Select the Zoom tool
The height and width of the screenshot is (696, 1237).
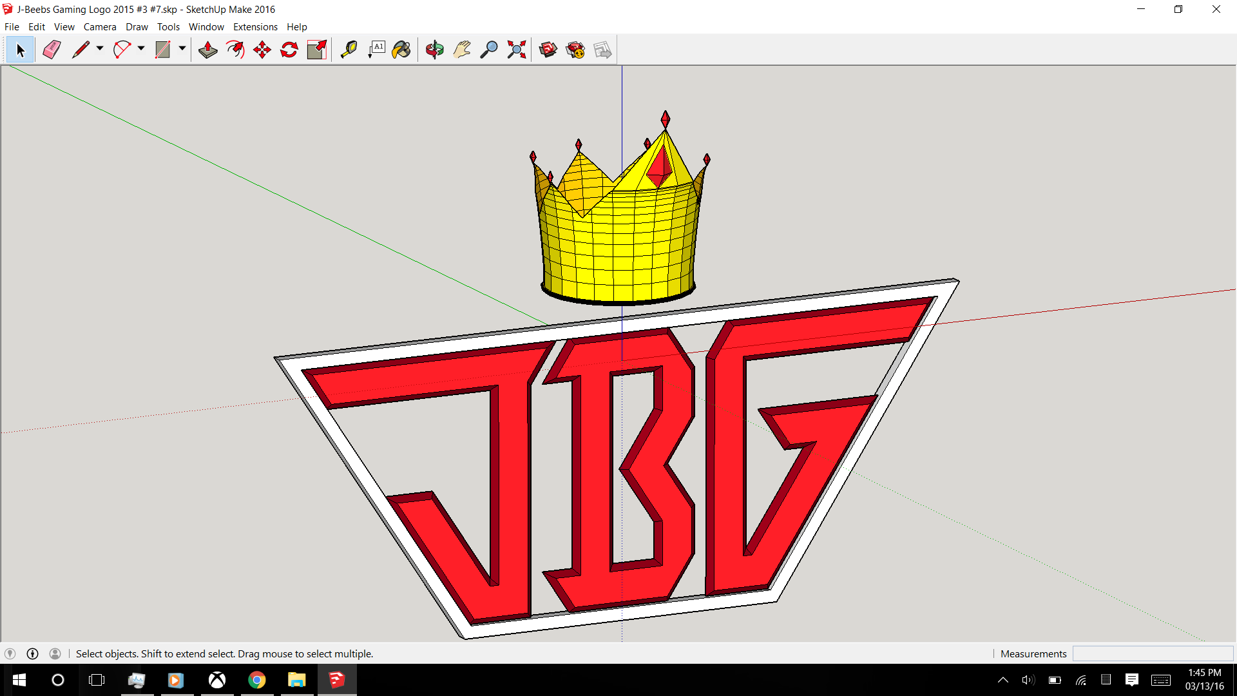(490, 49)
